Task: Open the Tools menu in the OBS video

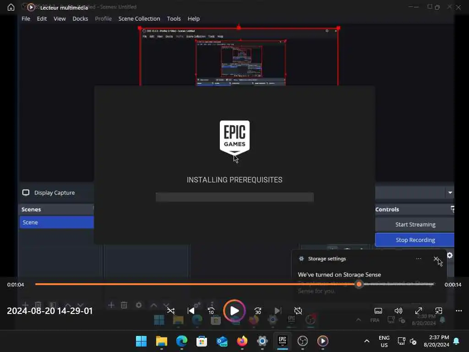Action: tap(174, 18)
